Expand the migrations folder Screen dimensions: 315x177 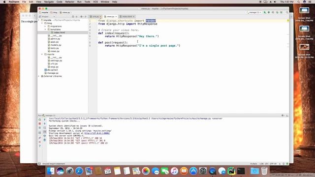pos(45,26)
